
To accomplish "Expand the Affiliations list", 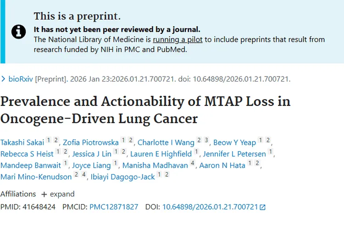I will 57,194.
